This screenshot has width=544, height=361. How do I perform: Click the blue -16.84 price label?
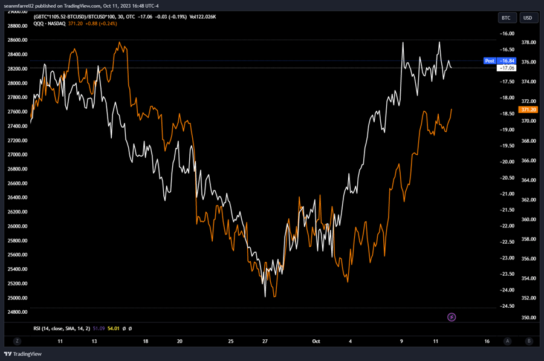pos(507,60)
